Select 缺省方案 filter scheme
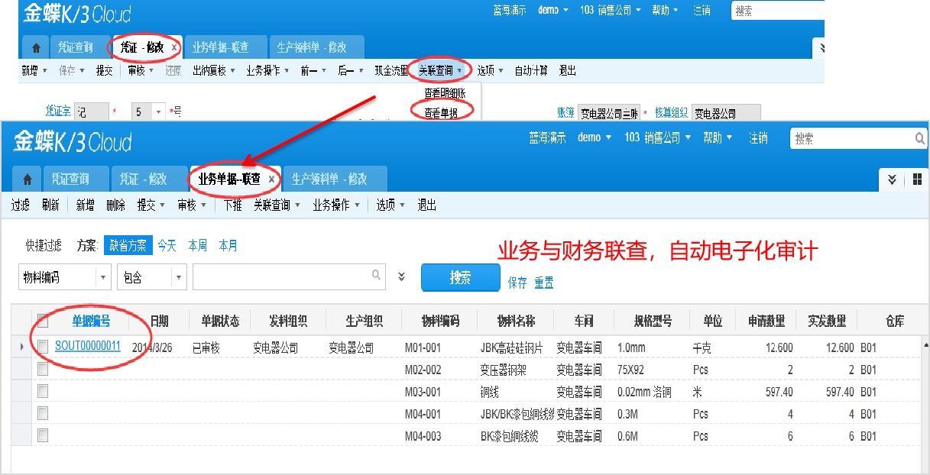Screen dimensions: 930x475 [128, 245]
